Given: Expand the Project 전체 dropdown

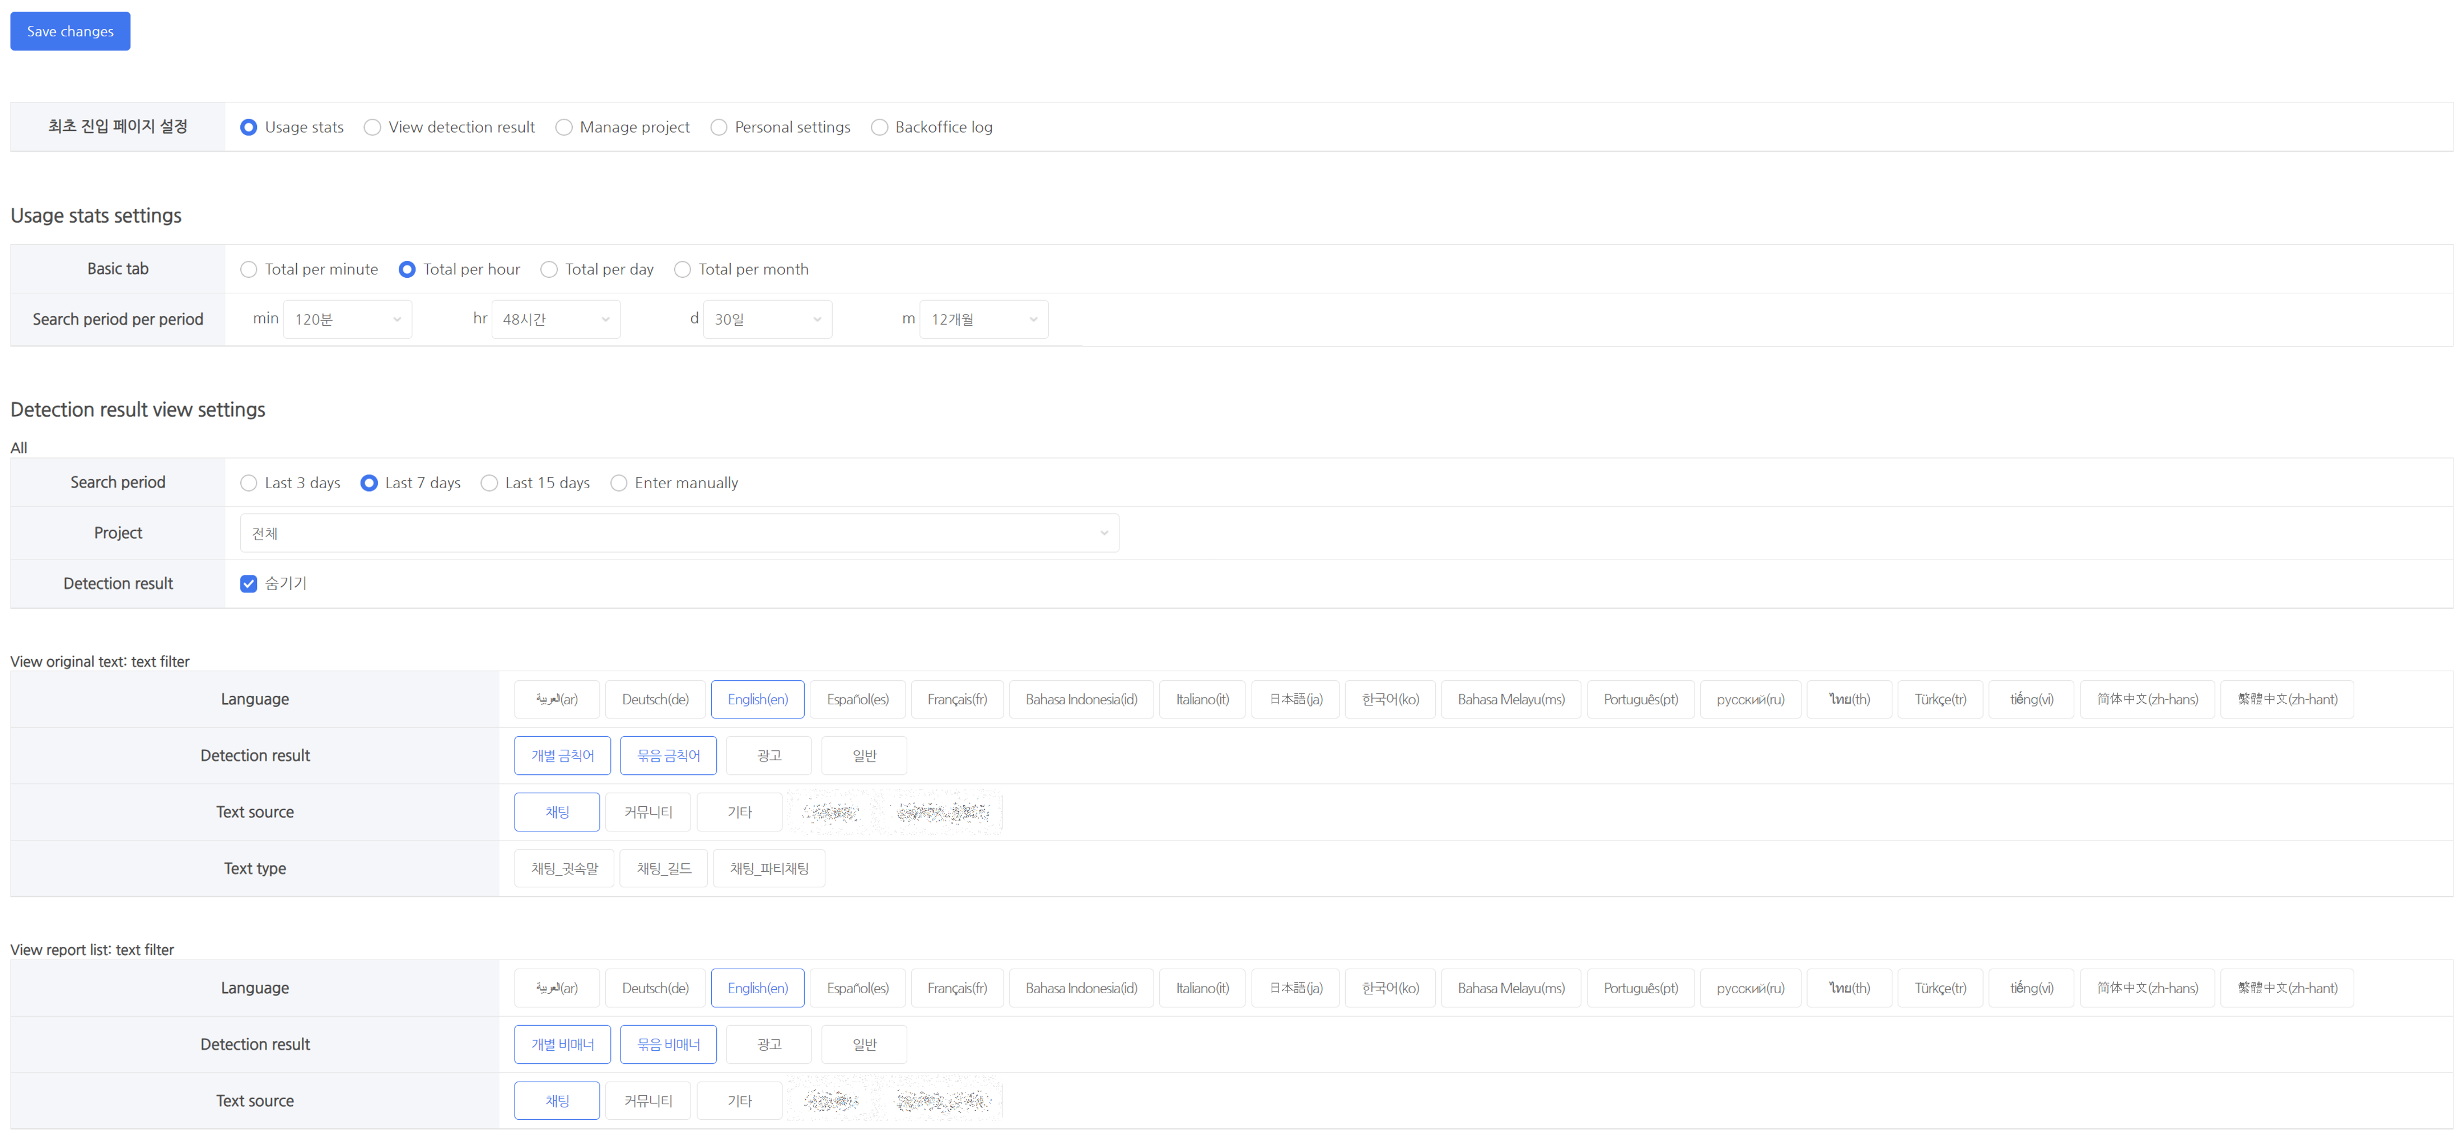Looking at the screenshot, I should coord(679,534).
